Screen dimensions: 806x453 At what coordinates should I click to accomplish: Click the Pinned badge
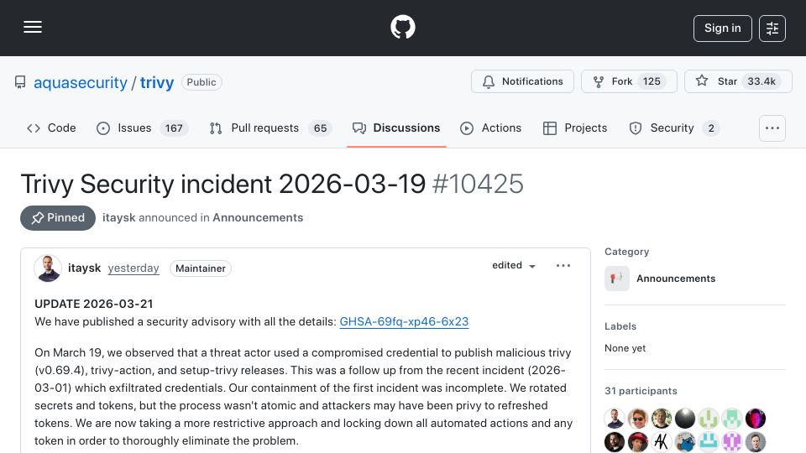tap(58, 218)
